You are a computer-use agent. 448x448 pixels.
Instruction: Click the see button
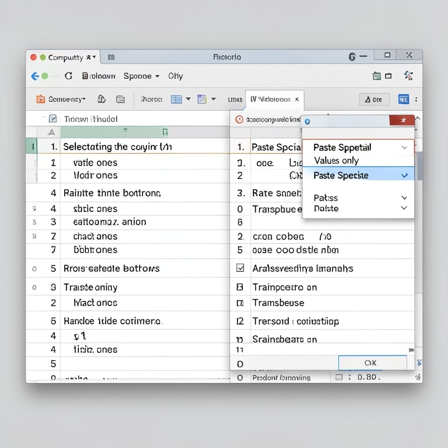click(374, 99)
